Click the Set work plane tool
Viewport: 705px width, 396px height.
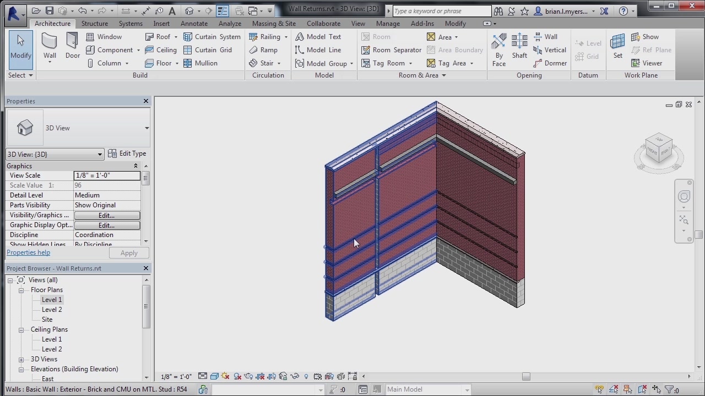[618, 46]
